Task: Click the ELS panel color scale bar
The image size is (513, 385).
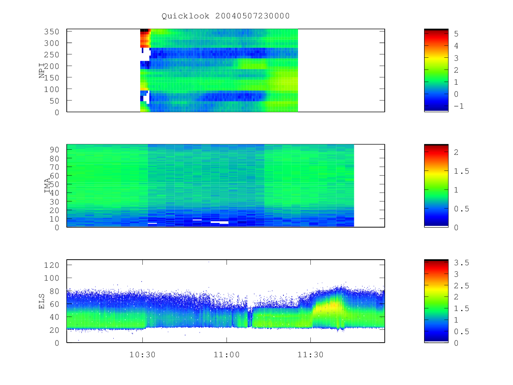Action: click(x=436, y=301)
